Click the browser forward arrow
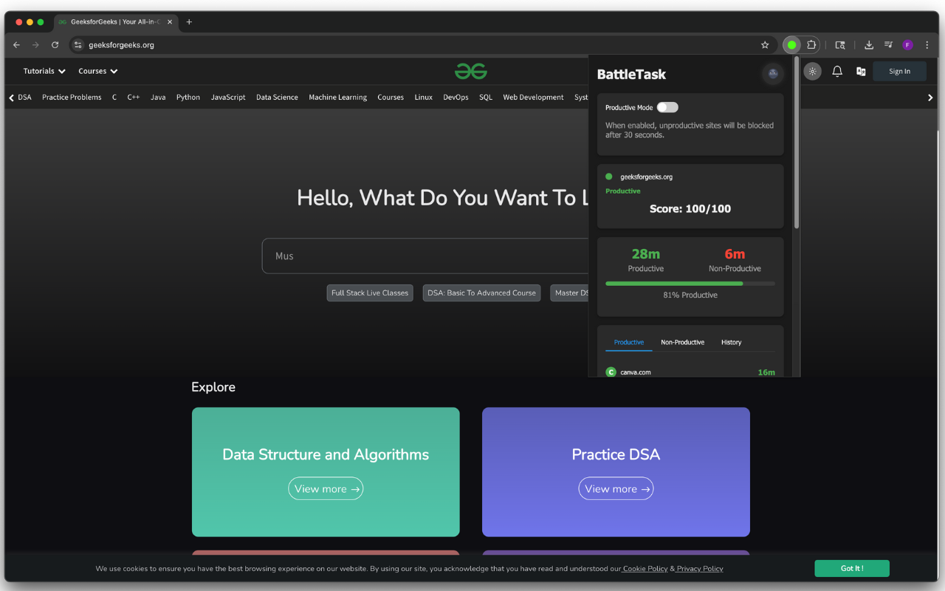The height and width of the screenshot is (591, 945). pyautogui.click(x=35, y=45)
